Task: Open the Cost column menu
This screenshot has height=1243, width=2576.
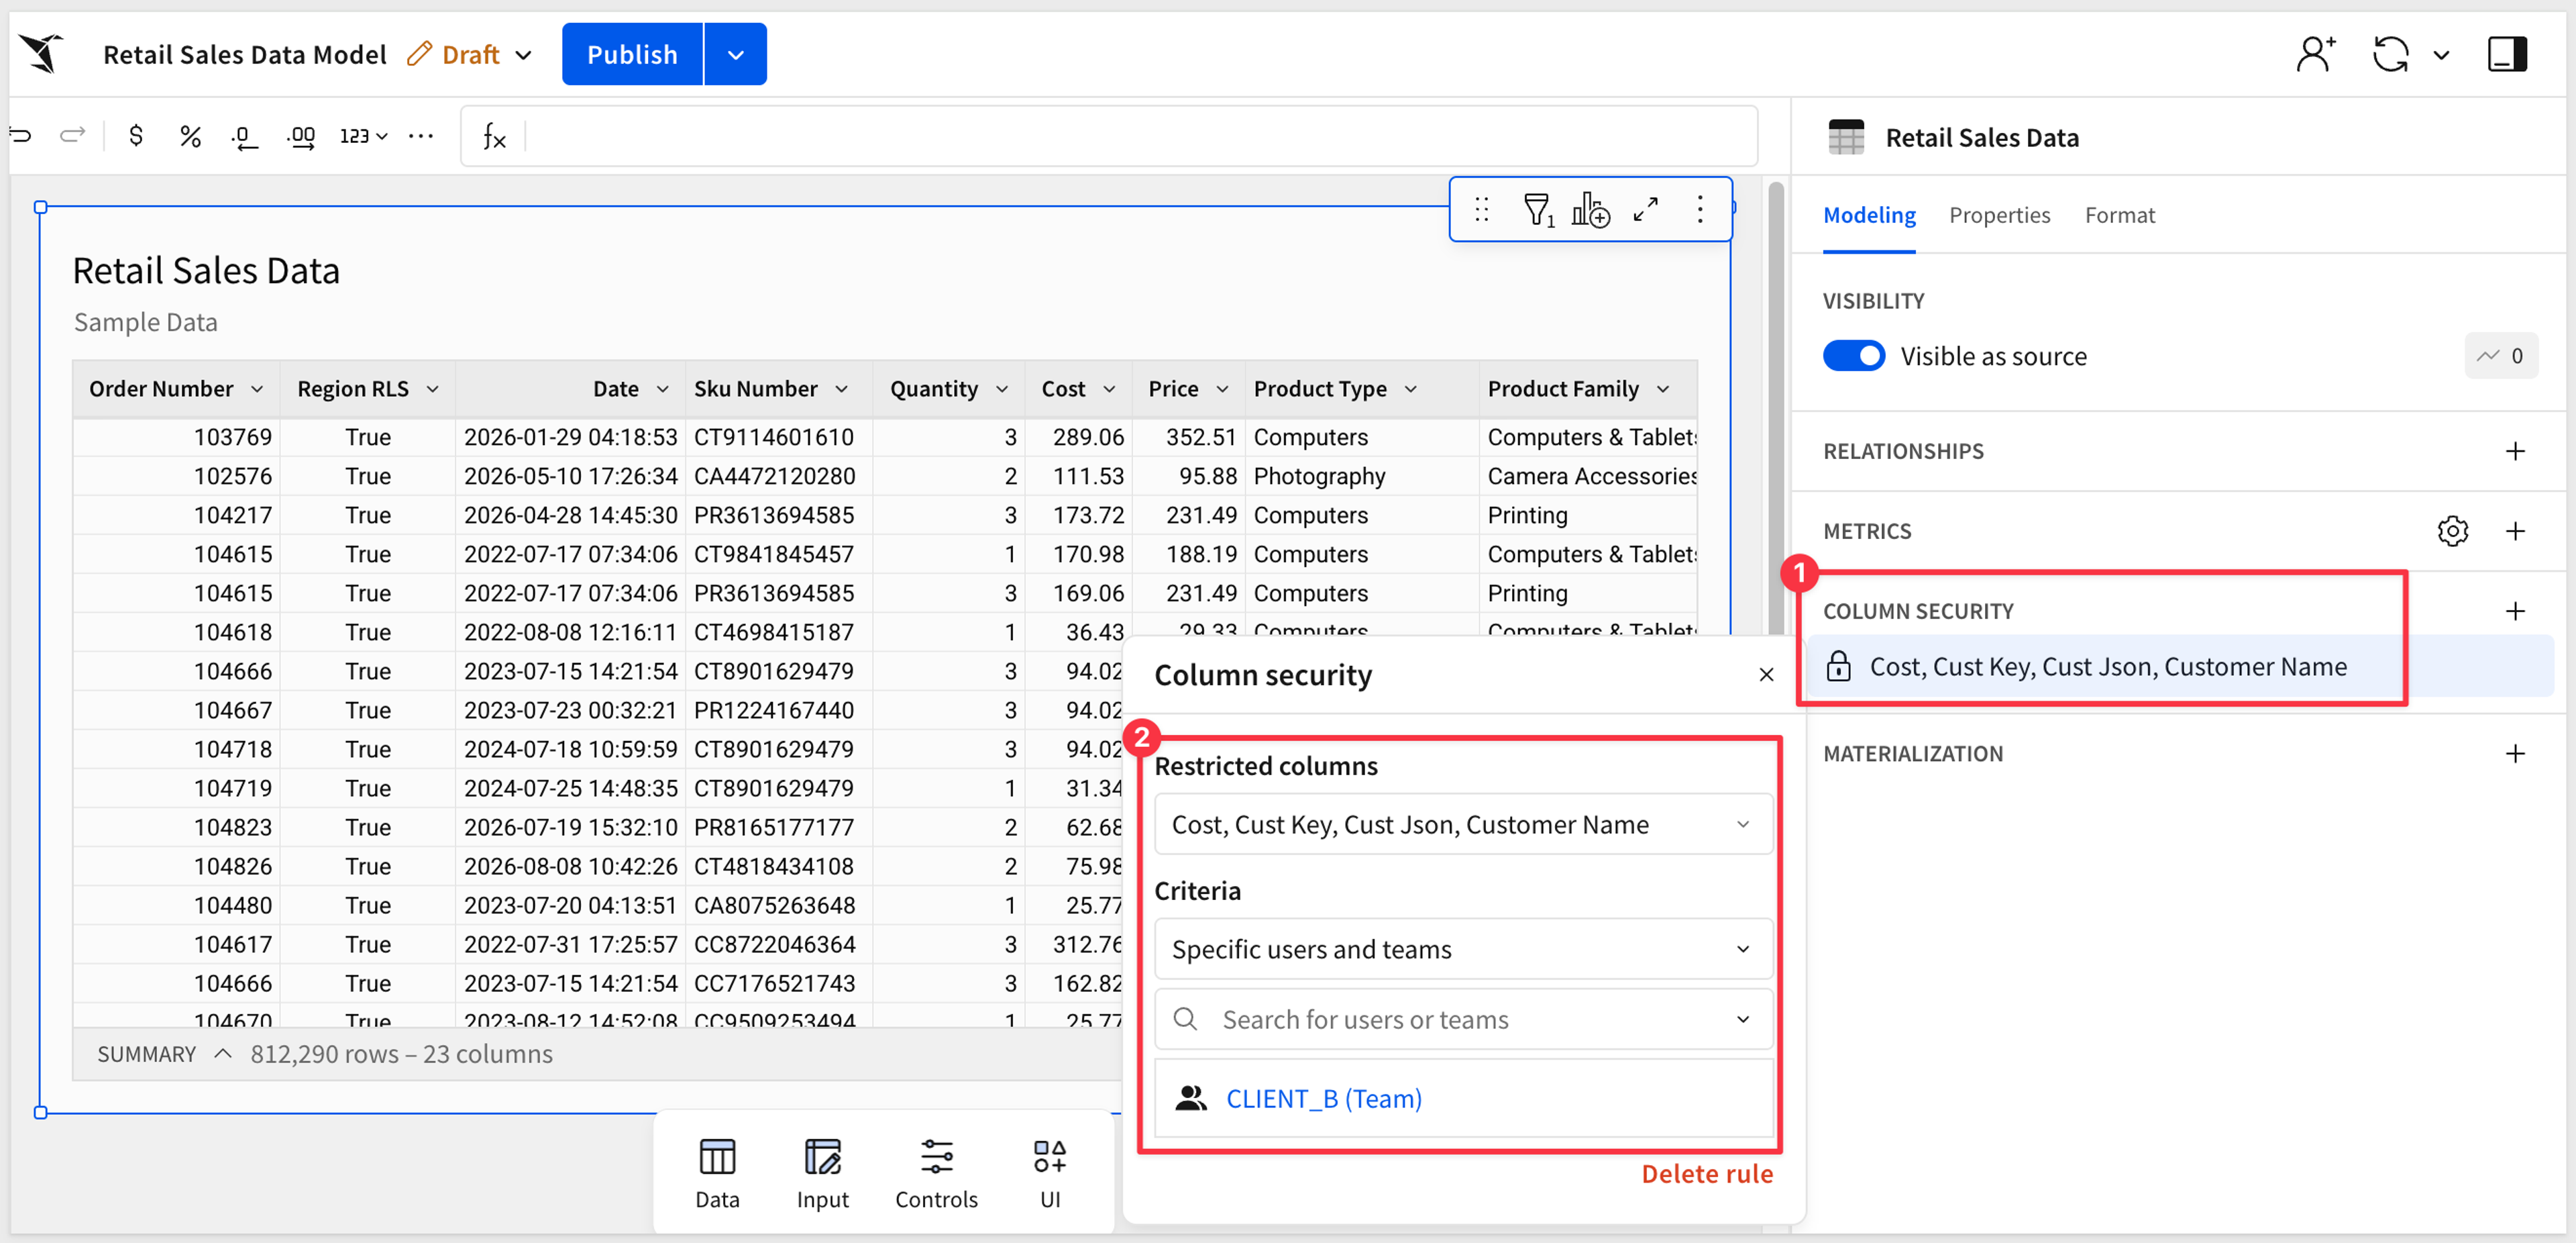Action: tap(1109, 389)
